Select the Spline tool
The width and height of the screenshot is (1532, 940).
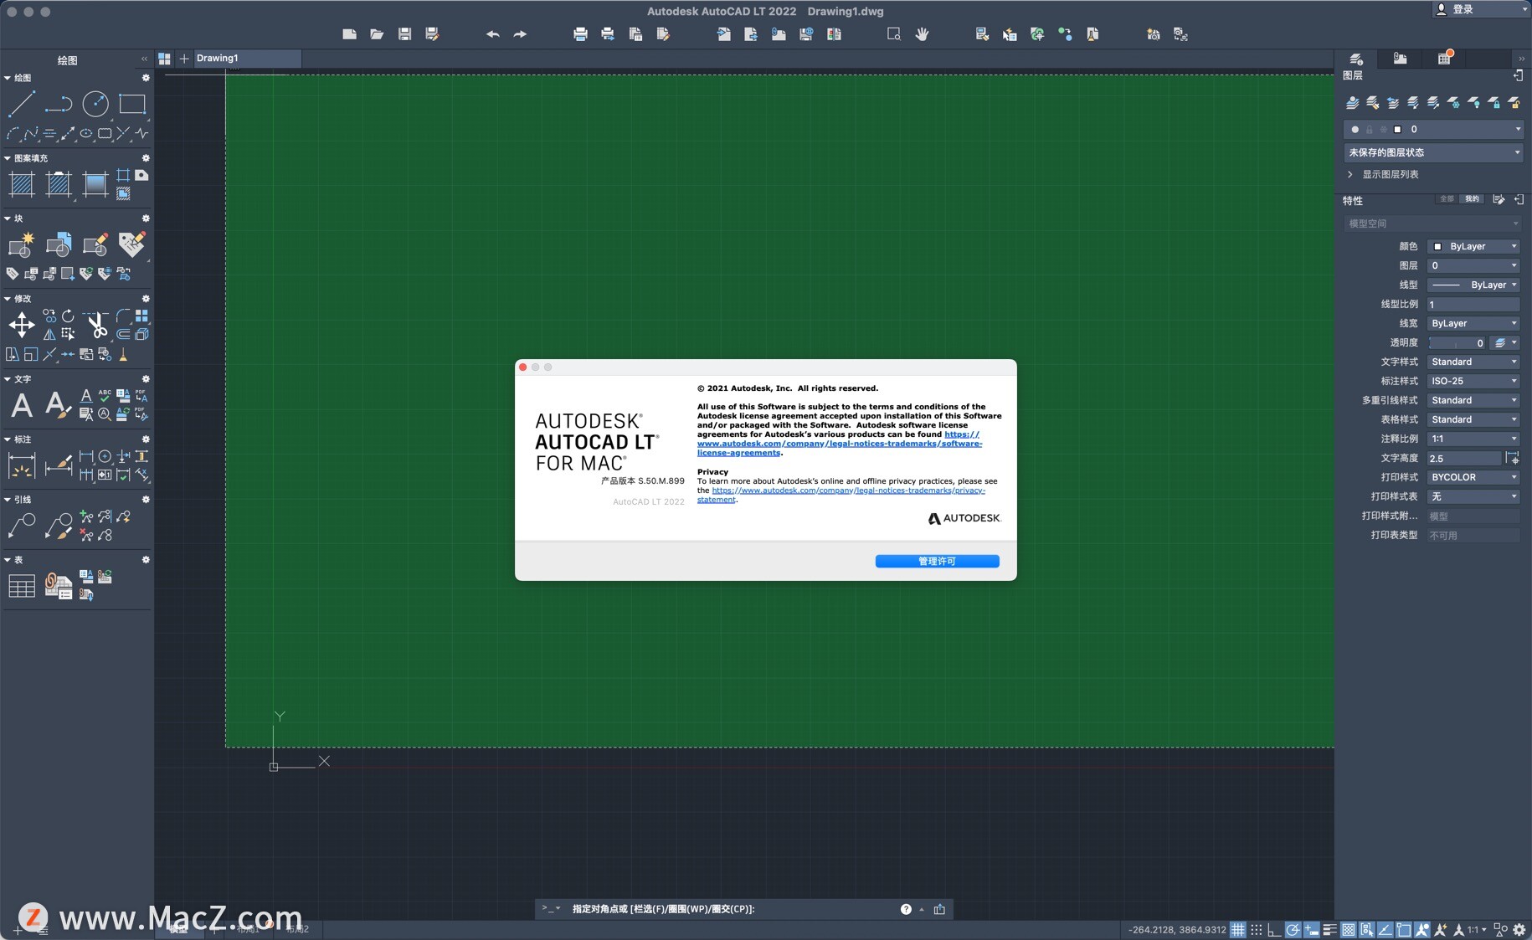[x=31, y=133]
